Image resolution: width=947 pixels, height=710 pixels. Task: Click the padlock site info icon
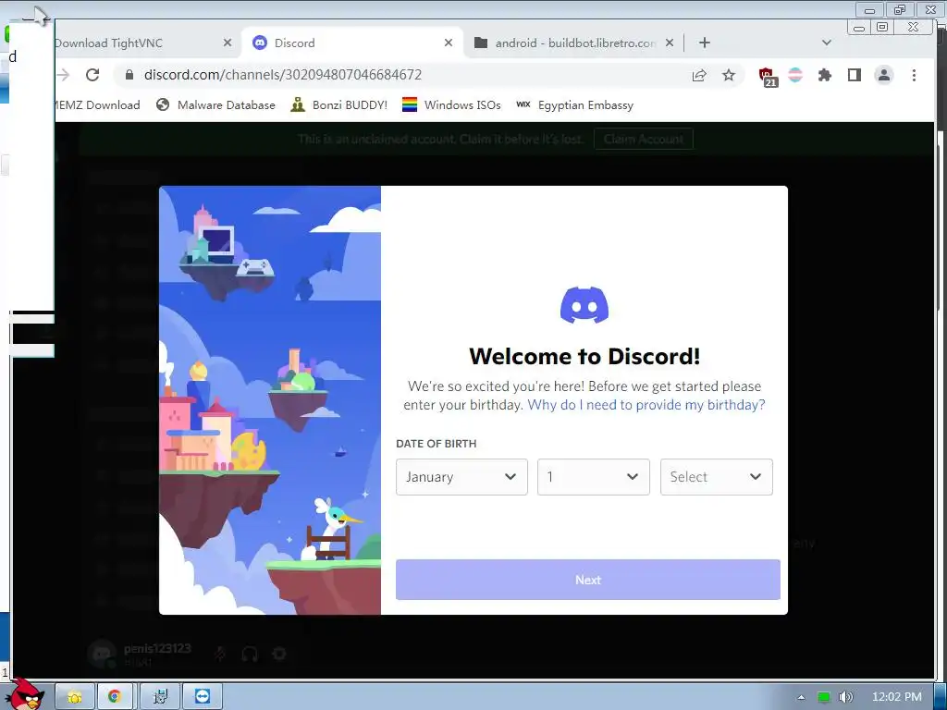pos(129,75)
